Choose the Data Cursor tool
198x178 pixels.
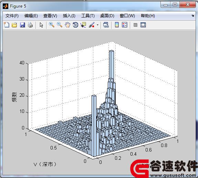pyautogui.click(x=83, y=25)
